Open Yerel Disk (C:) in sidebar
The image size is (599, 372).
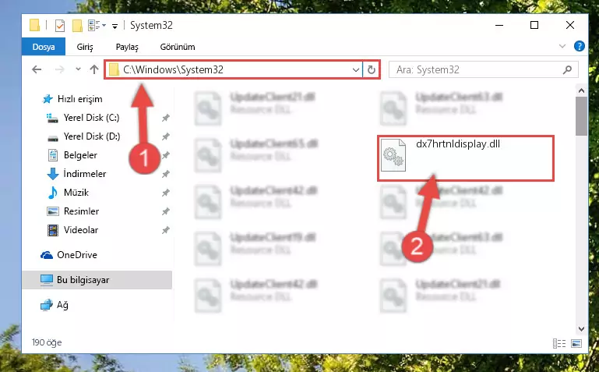coord(83,118)
